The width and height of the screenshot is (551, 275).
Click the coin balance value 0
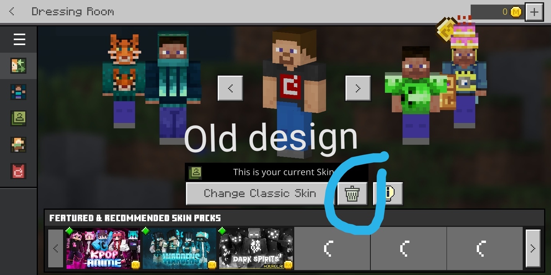[x=505, y=12]
